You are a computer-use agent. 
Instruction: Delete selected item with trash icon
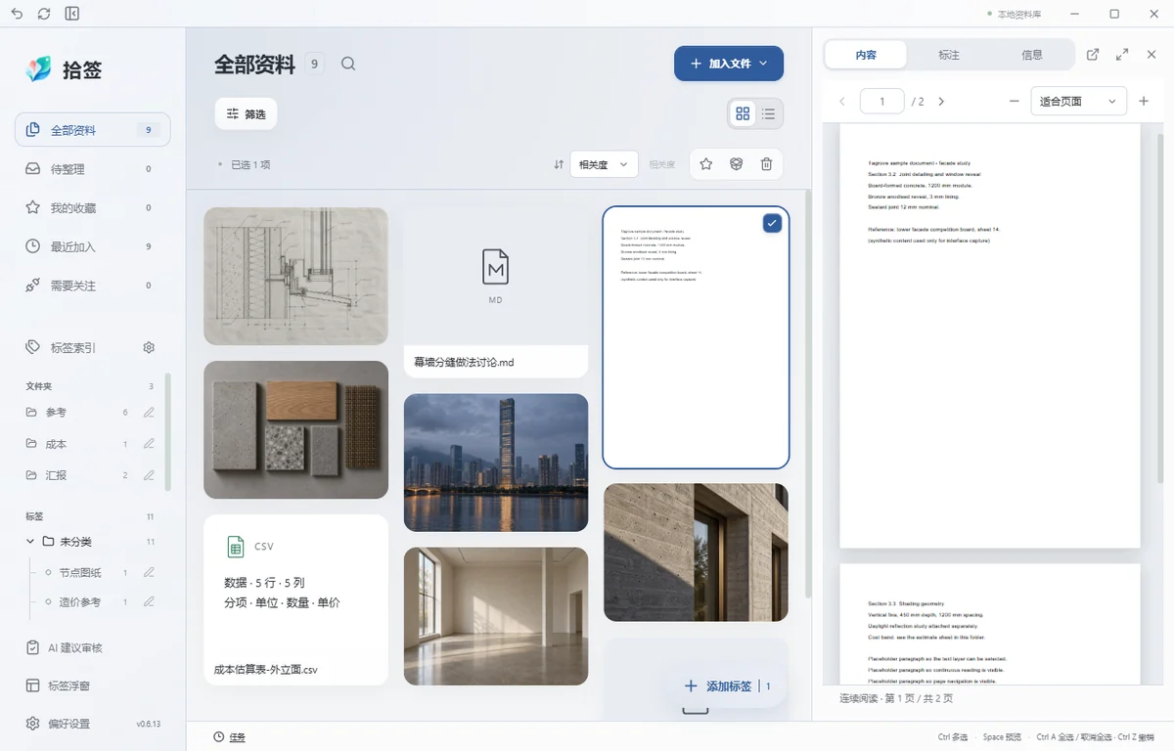point(766,164)
